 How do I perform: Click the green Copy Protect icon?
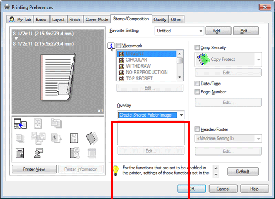[x=203, y=59]
